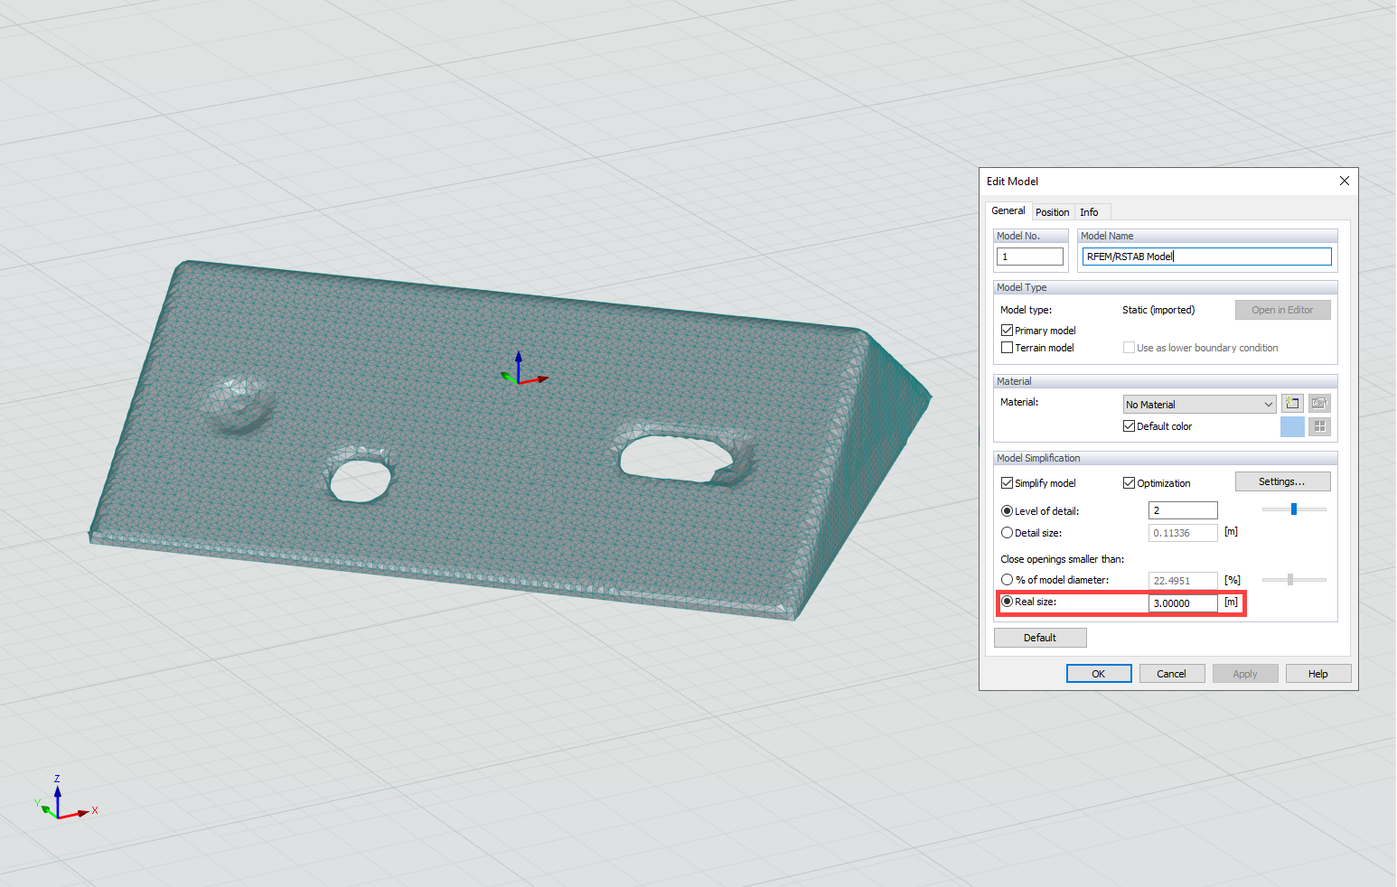1397x887 pixels.
Task: Disable the Optimization checkbox
Action: pos(1129,483)
